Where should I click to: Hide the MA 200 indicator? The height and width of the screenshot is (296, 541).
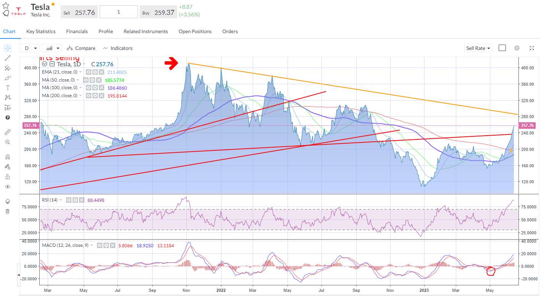point(88,96)
